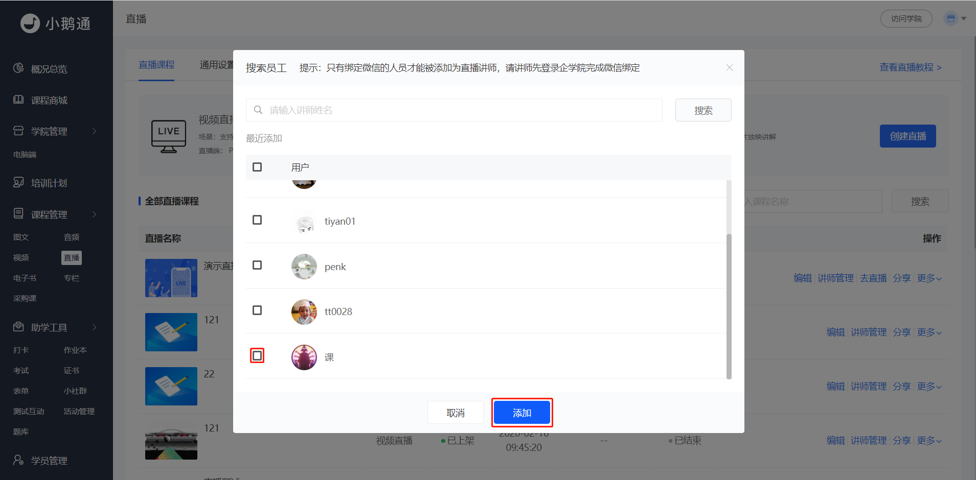Expand the 助学工具 sidebar arrow
The width and height of the screenshot is (976, 480).
pyautogui.click(x=94, y=327)
